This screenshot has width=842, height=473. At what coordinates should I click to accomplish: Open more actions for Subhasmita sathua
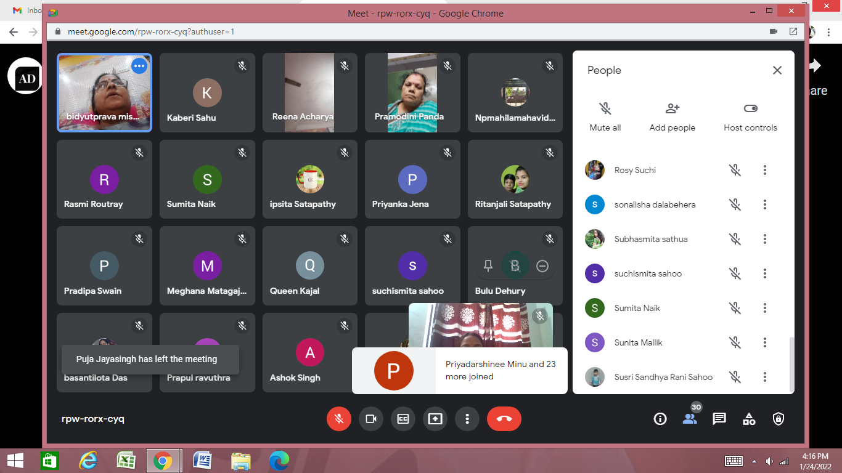coord(765,239)
